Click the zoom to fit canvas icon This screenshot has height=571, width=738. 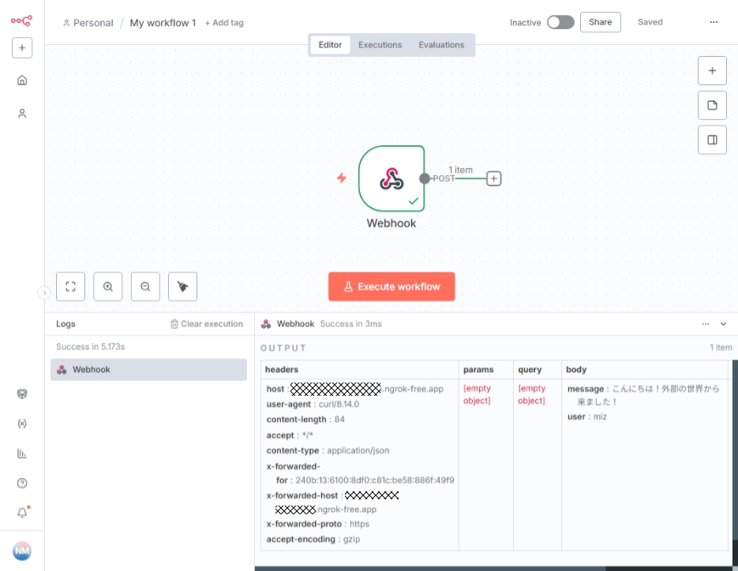click(x=70, y=286)
